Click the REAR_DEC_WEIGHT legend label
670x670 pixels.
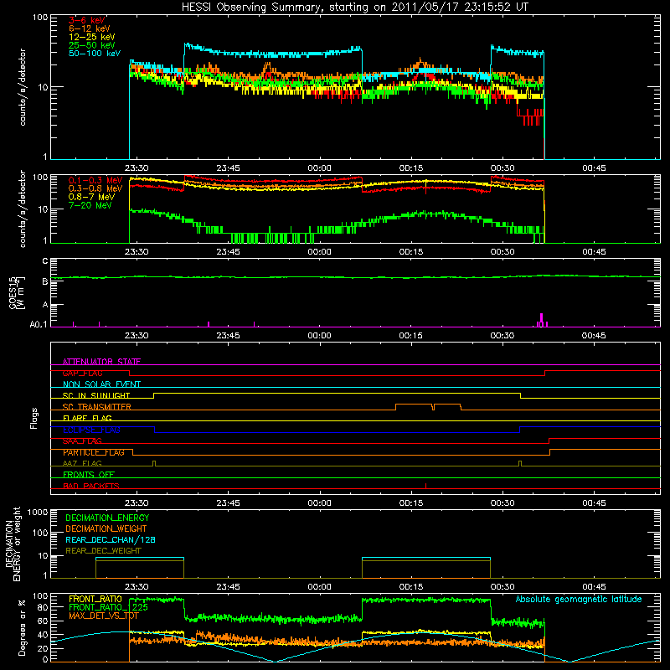point(103,551)
